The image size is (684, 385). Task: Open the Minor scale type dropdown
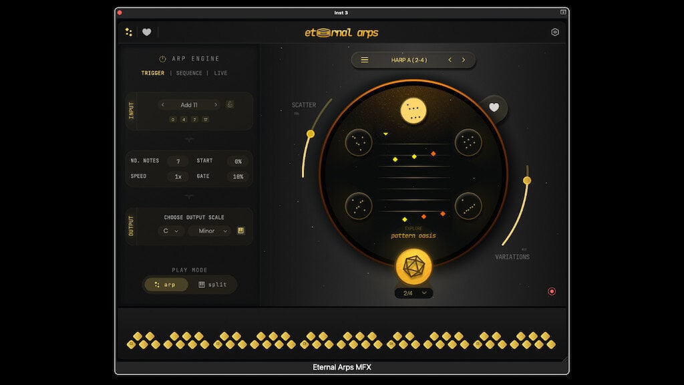(210, 231)
